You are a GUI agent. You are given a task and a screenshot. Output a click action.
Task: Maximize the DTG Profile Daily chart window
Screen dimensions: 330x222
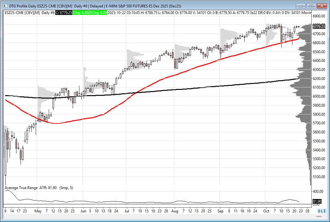click(x=311, y=6)
